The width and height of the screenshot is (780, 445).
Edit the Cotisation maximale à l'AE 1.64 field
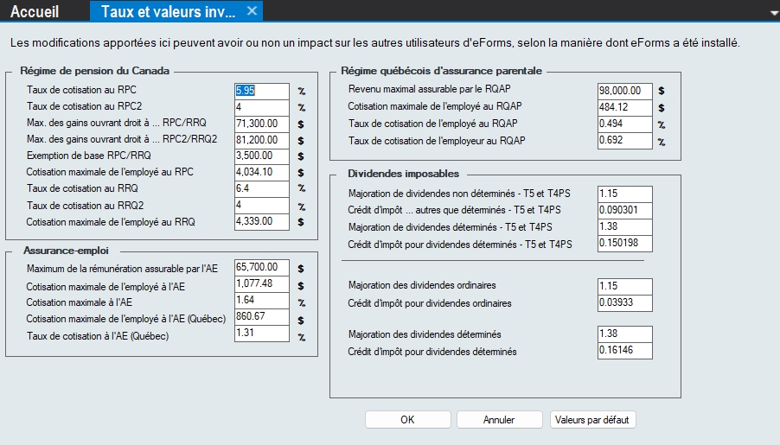[262, 301]
